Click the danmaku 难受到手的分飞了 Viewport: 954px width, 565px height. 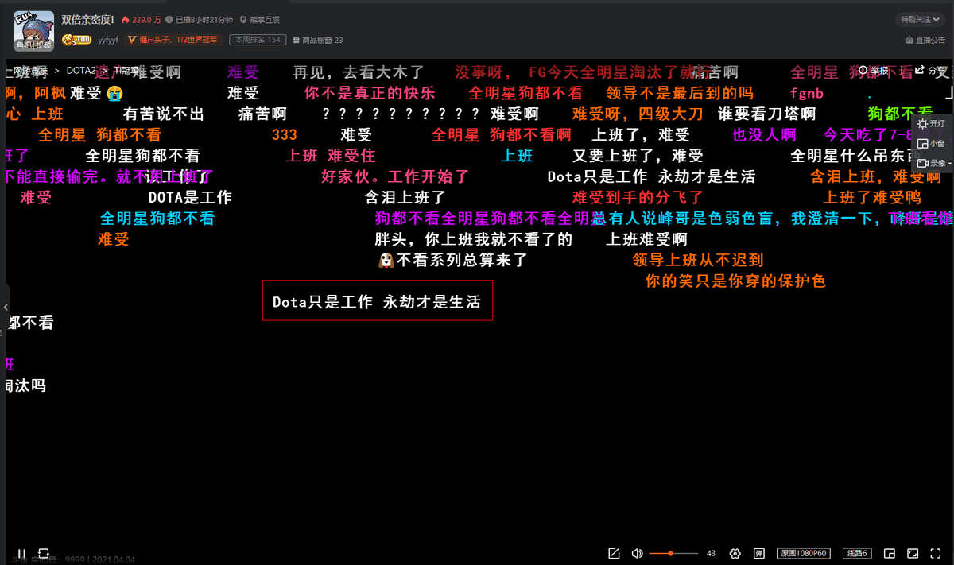click(638, 197)
